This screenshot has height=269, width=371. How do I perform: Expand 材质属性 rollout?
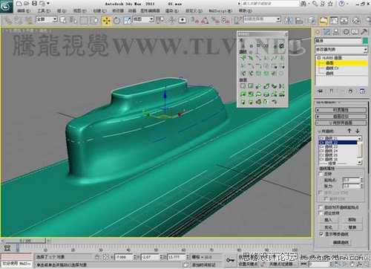[341, 110]
